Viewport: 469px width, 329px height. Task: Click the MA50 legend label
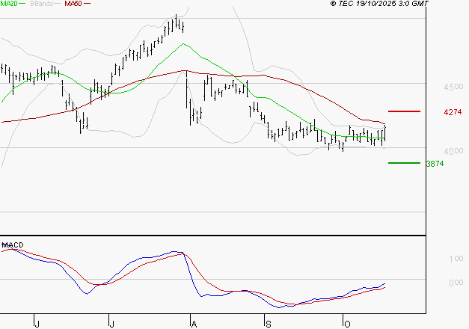coord(73,4)
